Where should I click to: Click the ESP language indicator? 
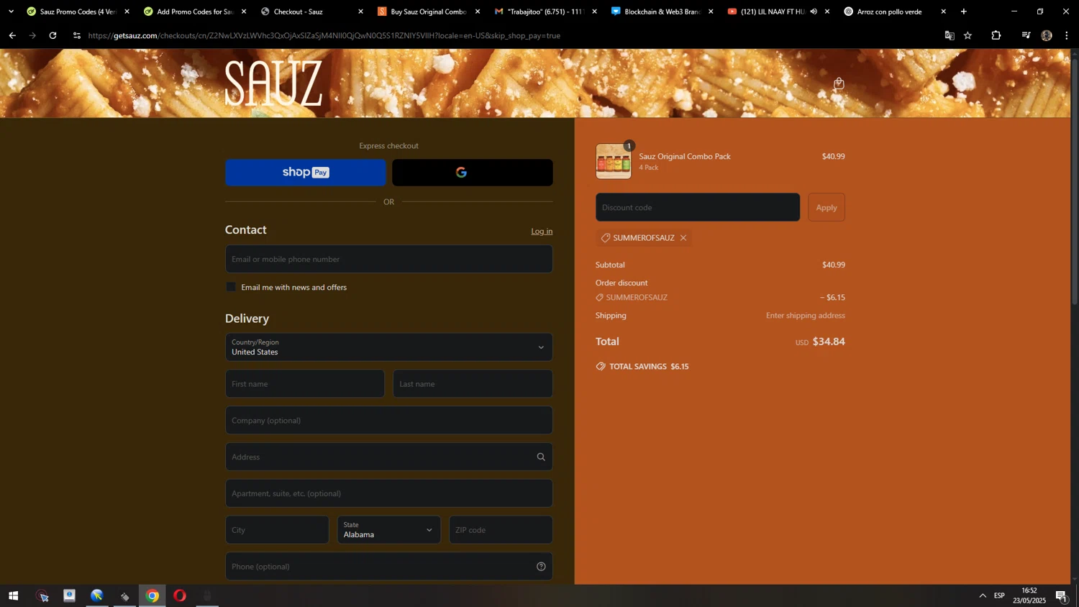pyautogui.click(x=999, y=595)
